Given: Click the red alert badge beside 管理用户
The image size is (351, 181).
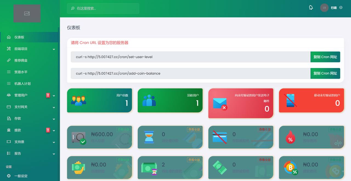Looking at the screenshot, I should tap(48, 95).
